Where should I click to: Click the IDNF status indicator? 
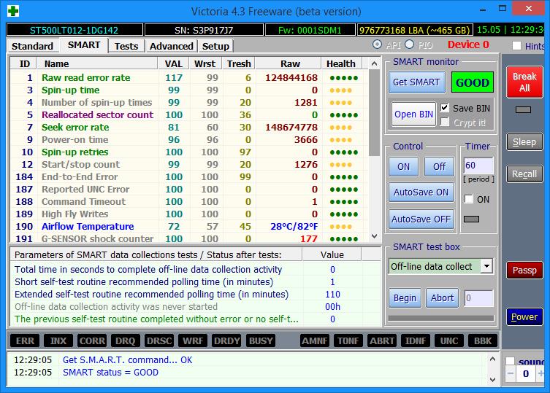click(416, 341)
